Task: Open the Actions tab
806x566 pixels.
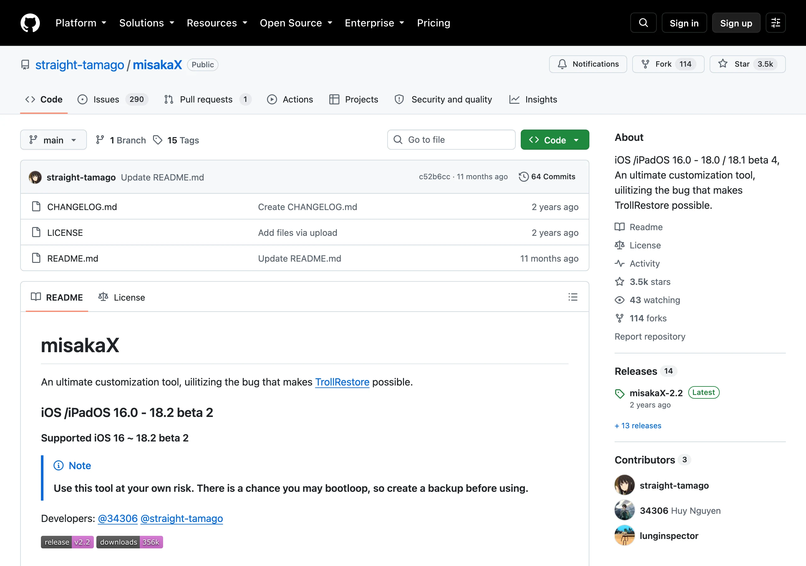Action: (290, 99)
